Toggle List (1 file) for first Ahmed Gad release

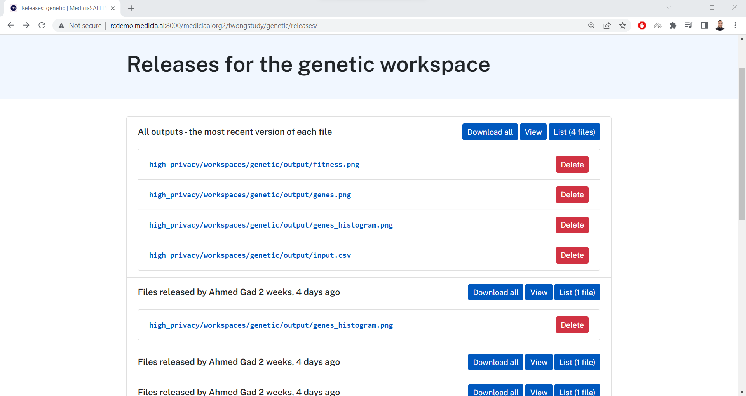tap(577, 292)
